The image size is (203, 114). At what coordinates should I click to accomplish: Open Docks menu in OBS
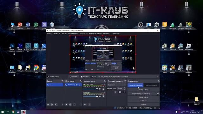point(73,34)
